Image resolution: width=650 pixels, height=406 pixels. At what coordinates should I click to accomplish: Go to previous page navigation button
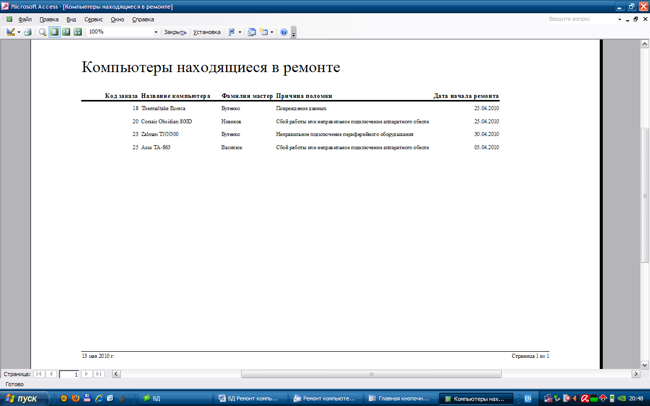click(x=51, y=374)
